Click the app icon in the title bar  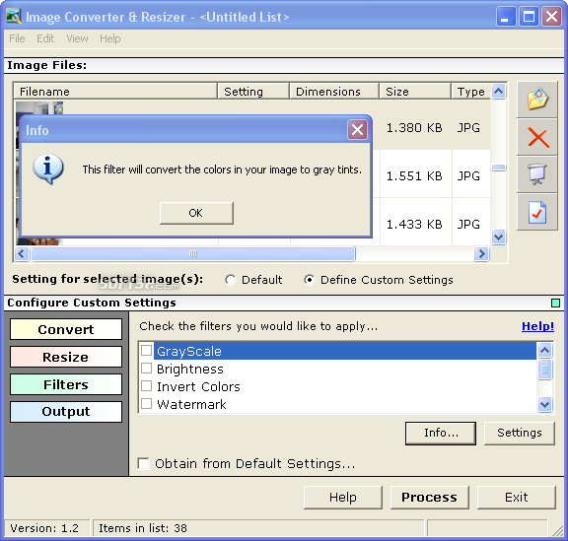click(14, 17)
